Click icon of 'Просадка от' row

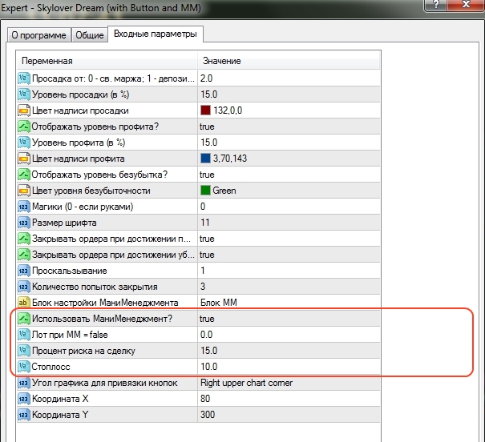[24, 78]
